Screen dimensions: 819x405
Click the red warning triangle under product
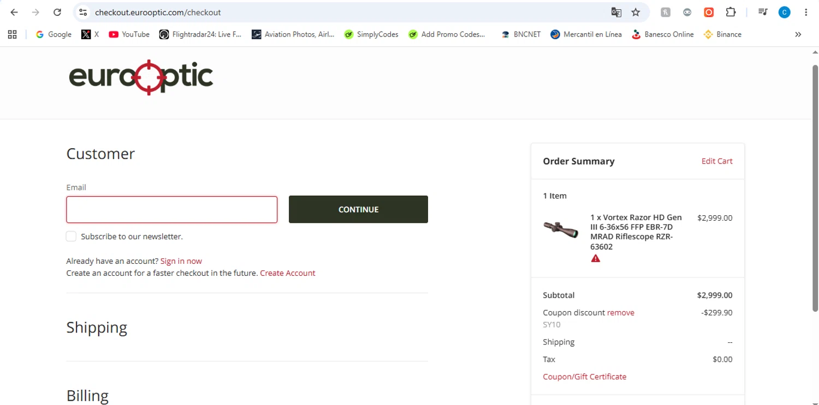tap(596, 258)
